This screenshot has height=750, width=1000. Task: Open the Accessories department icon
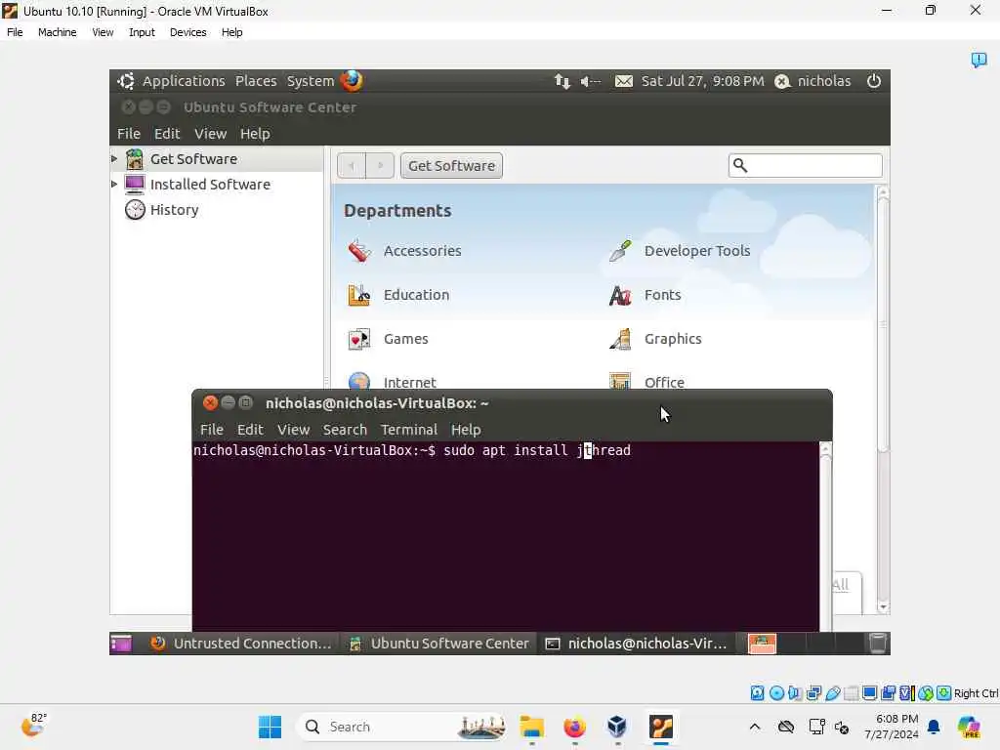359,251
